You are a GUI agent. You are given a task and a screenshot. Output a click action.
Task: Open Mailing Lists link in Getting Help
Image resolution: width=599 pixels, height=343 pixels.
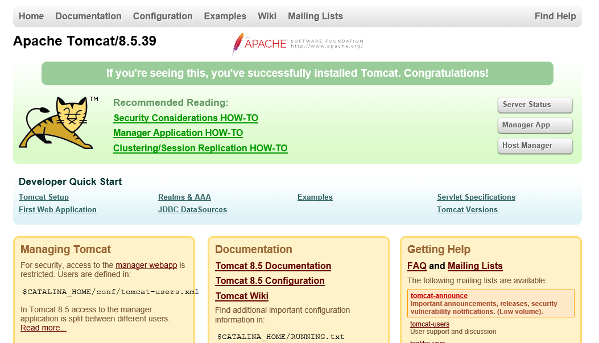pyautogui.click(x=475, y=266)
